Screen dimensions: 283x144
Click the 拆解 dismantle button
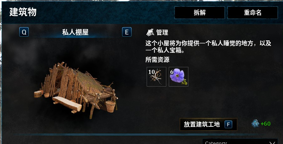(200, 13)
